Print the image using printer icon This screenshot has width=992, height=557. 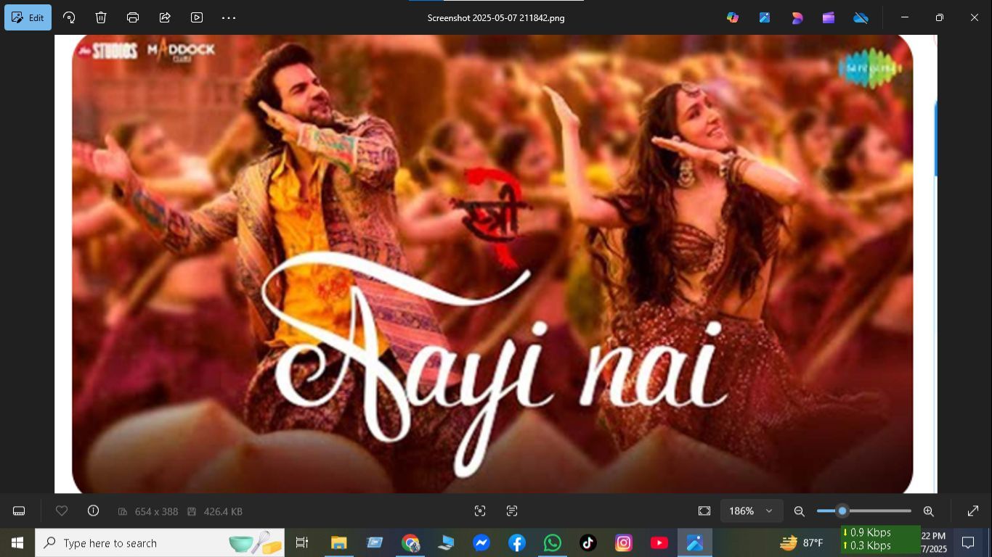coord(133,17)
